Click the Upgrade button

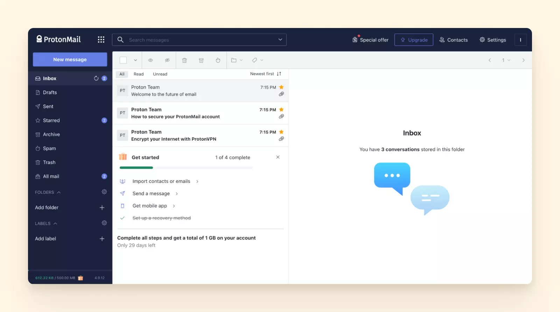(414, 40)
